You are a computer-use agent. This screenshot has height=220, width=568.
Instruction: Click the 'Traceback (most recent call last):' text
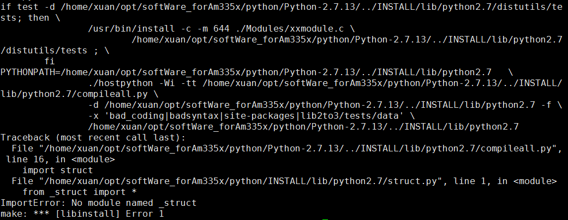pos(93,138)
